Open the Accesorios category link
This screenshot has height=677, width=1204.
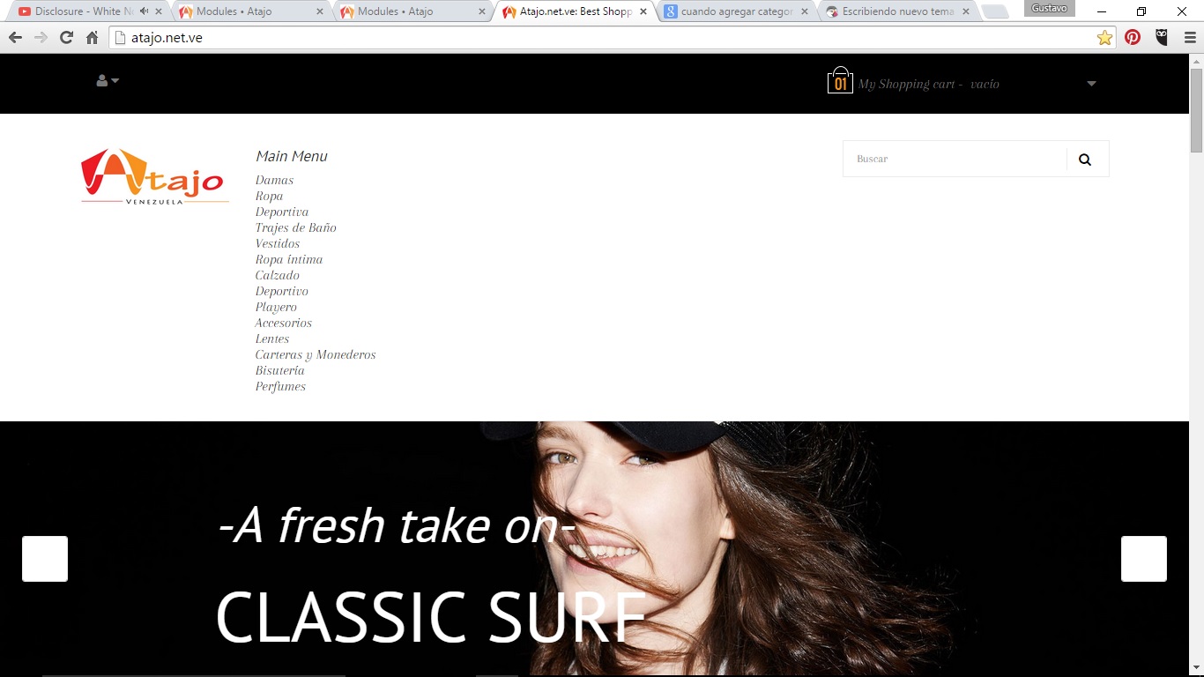pos(284,323)
